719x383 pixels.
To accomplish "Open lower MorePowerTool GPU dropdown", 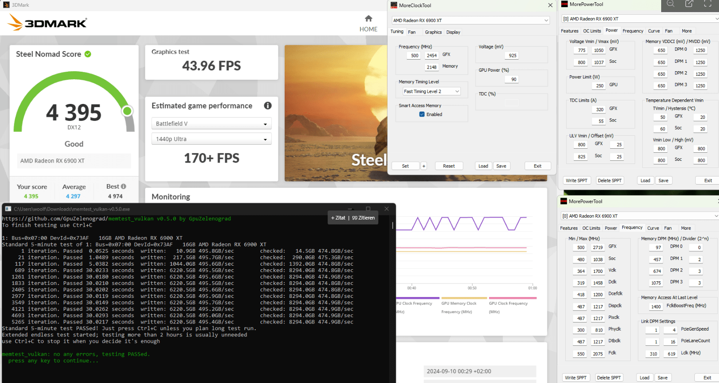I will coord(640,216).
